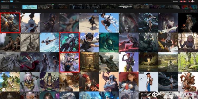Toggle the 2D filter button
198x99 pixels.
pyautogui.click(x=99, y=11)
